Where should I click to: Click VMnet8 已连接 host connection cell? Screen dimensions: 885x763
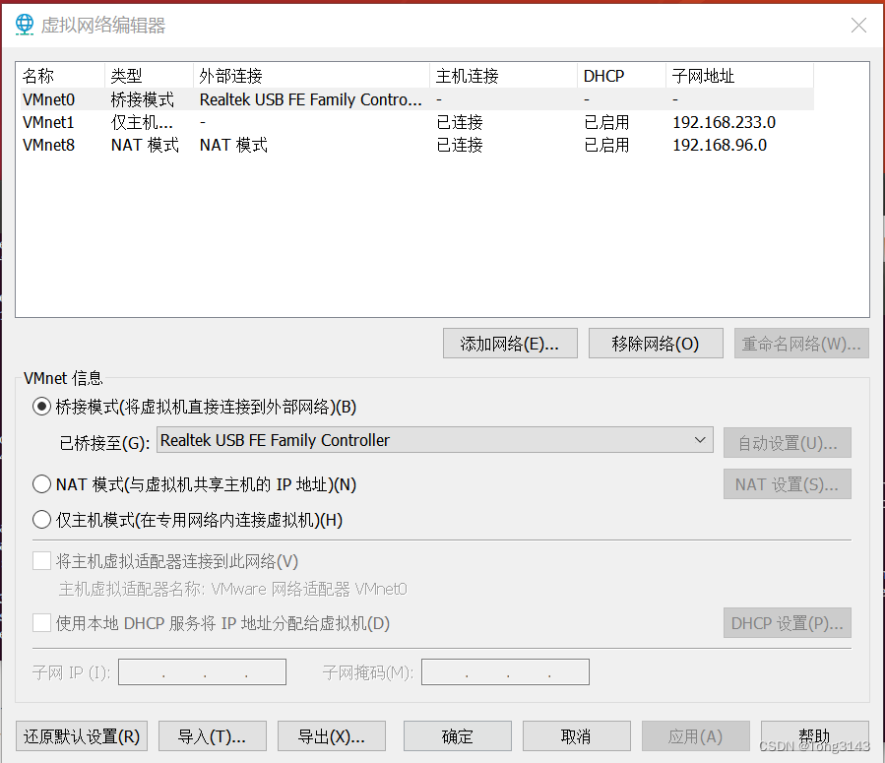click(x=460, y=145)
